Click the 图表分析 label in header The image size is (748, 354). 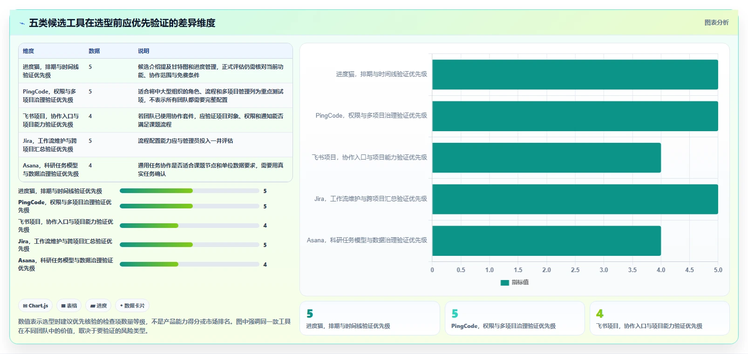[x=716, y=22]
